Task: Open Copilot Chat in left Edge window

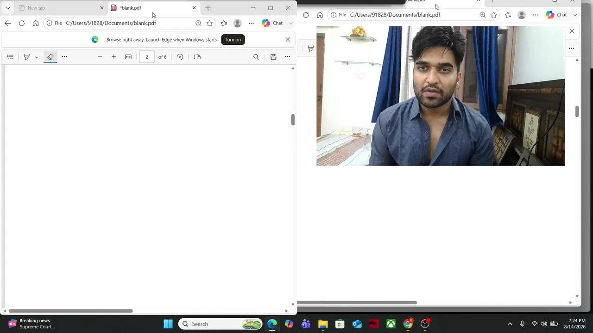Action: pos(272,23)
